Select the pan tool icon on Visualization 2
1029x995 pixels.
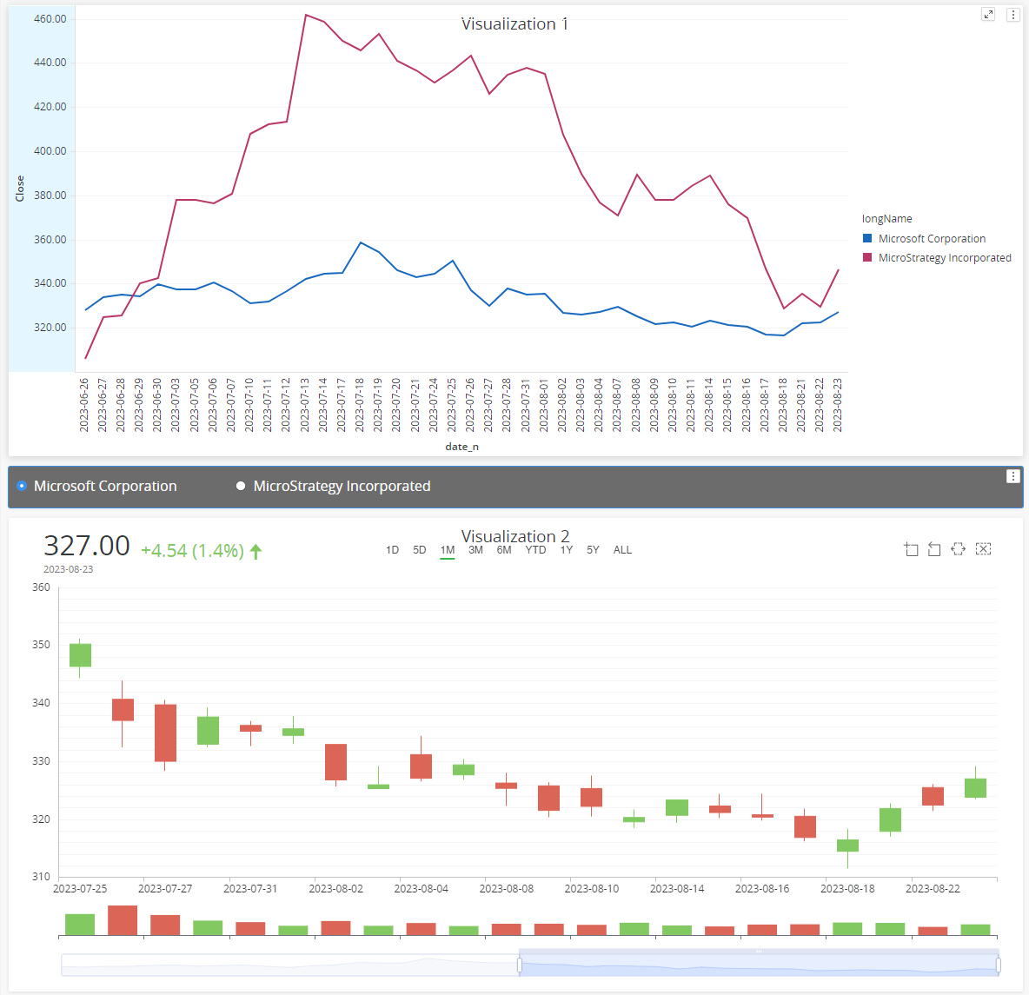958,548
